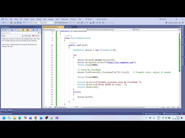Open the Analyze menu
The width and height of the screenshot is (185, 138).
51,19
